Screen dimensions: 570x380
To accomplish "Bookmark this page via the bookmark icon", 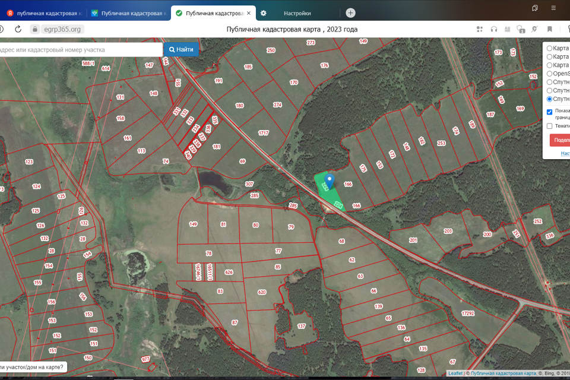I will click(x=550, y=29).
